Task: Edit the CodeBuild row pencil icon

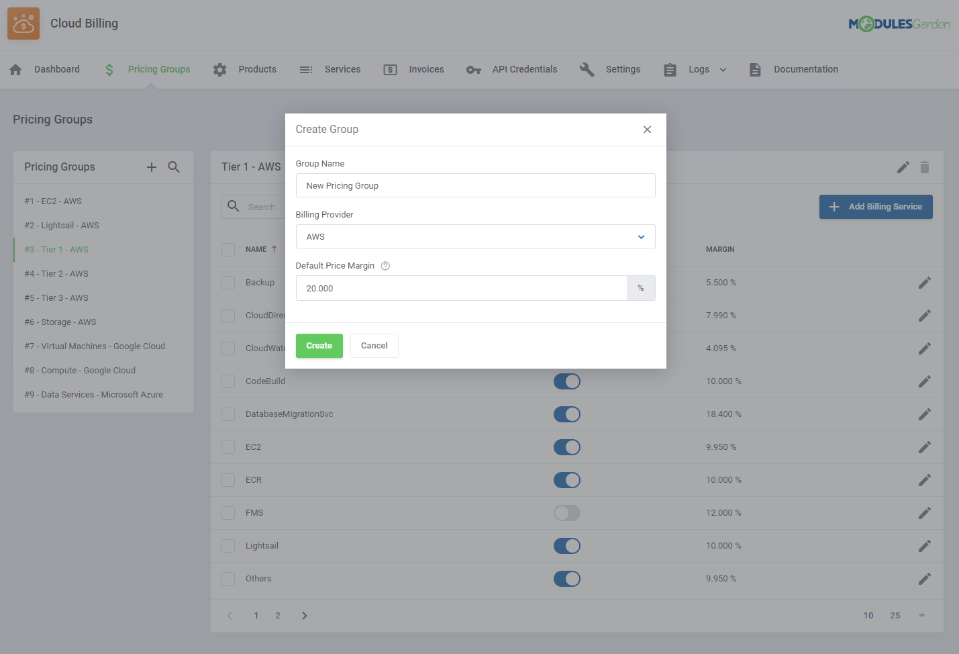Action: 925,381
